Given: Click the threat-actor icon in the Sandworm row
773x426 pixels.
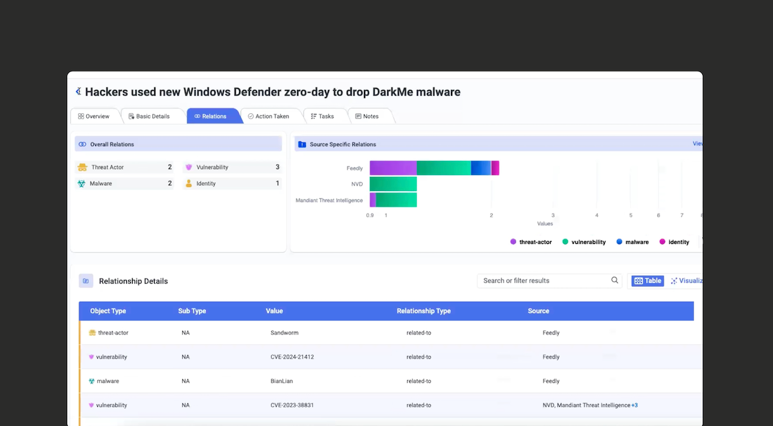Looking at the screenshot, I should pos(91,333).
